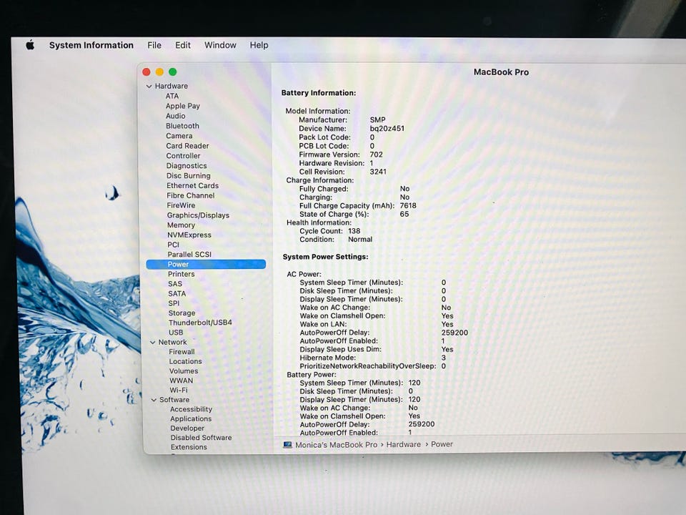Click the System Power Settings heading
Screen dimensions: 686x515
click(326, 257)
